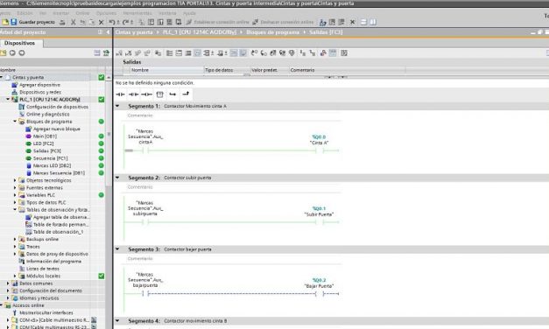Click the Guardar proyecto save icon
The image size is (549, 329).
(14, 22)
